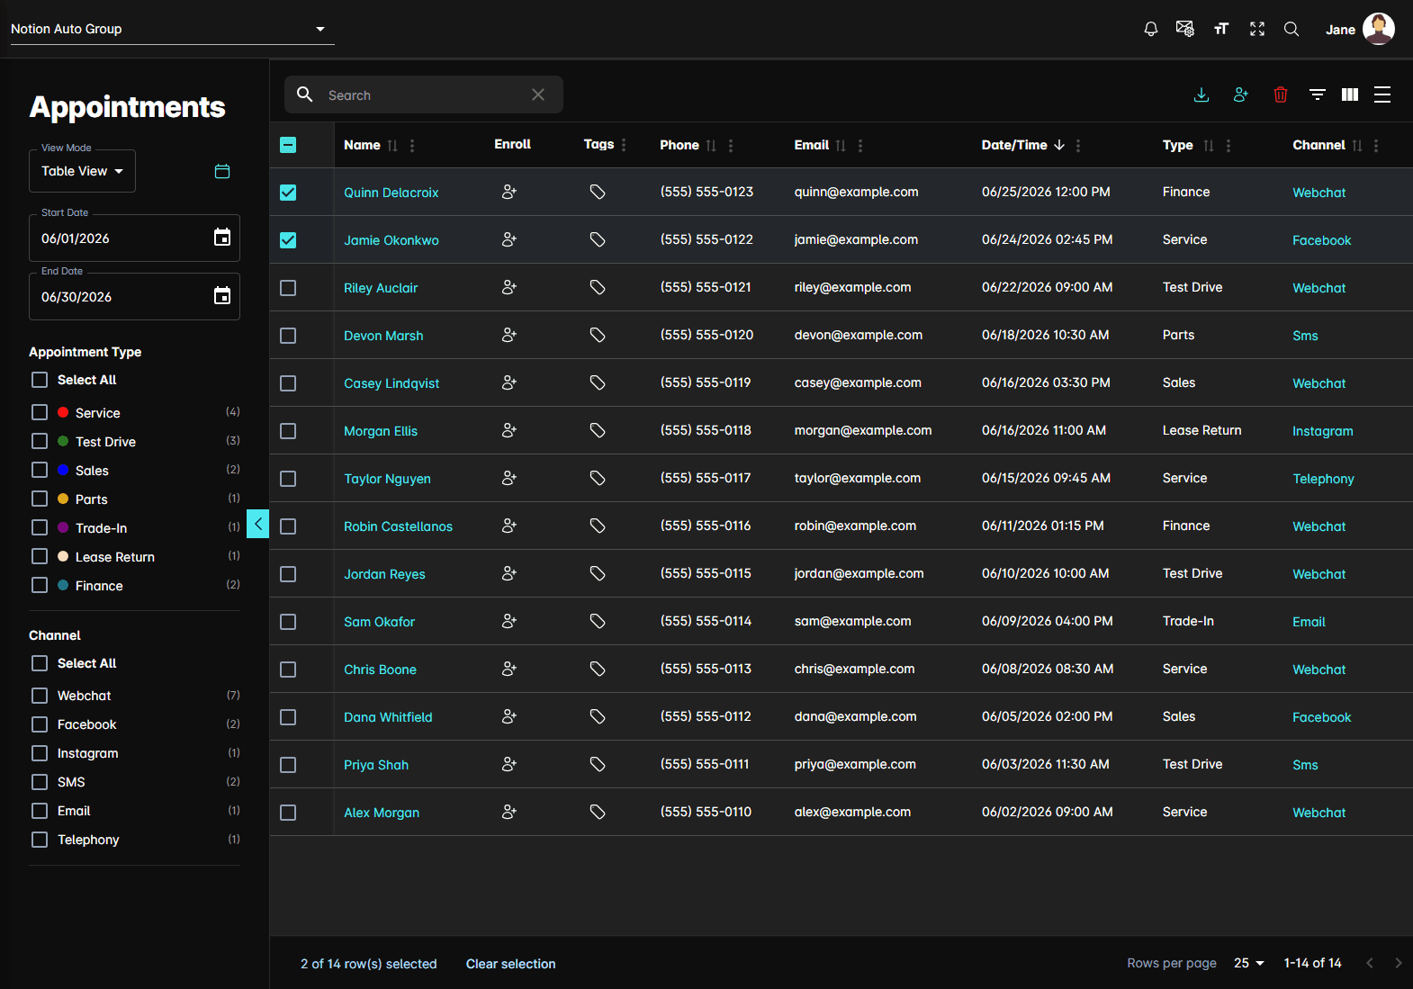Open the Start Date calendar picker
Image resolution: width=1413 pixels, height=989 pixels.
click(x=222, y=238)
